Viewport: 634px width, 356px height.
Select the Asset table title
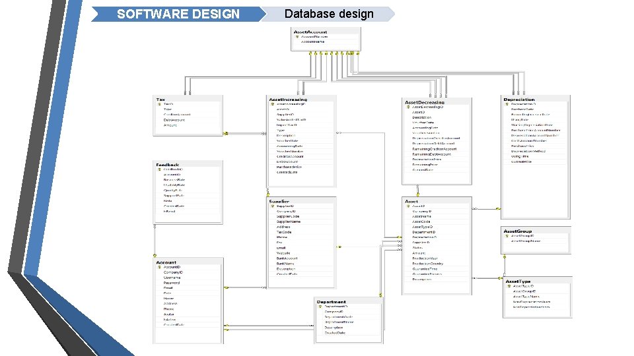pyautogui.click(x=411, y=202)
